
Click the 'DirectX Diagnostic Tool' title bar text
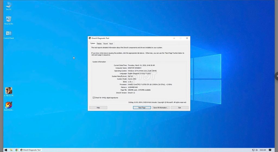100,38
